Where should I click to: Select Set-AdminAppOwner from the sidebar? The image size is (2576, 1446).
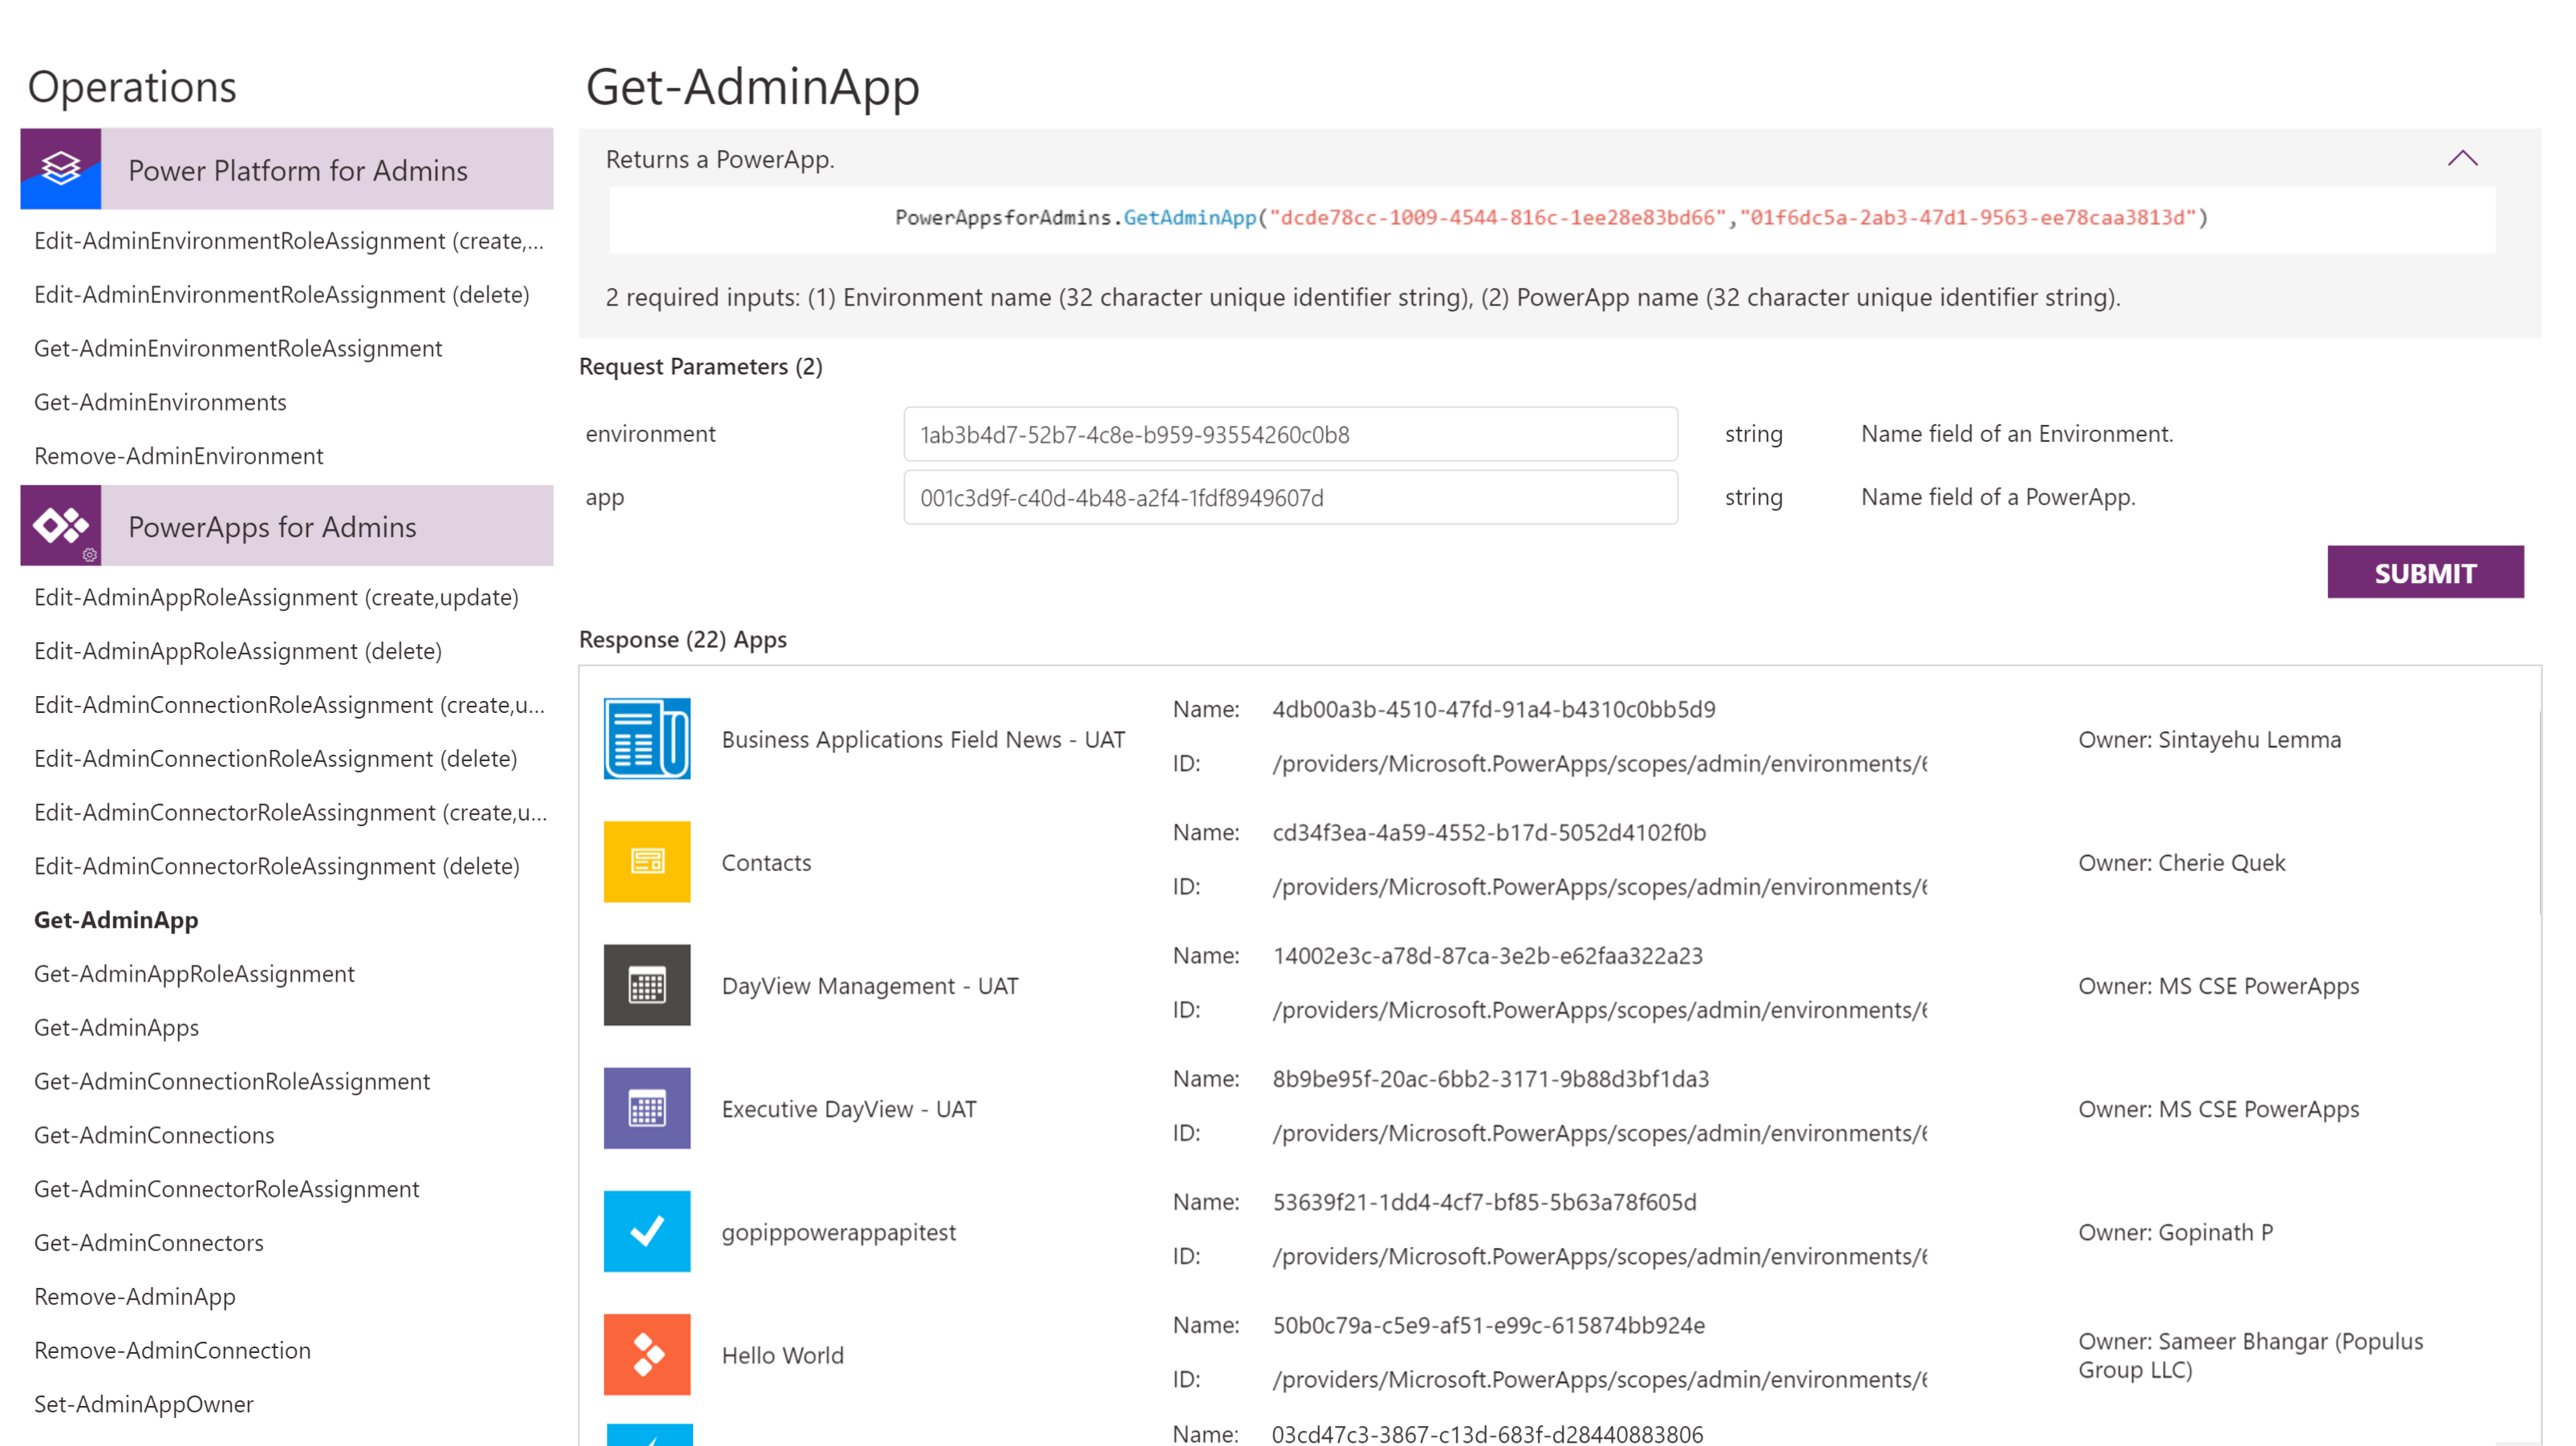click(x=143, y=1403)
